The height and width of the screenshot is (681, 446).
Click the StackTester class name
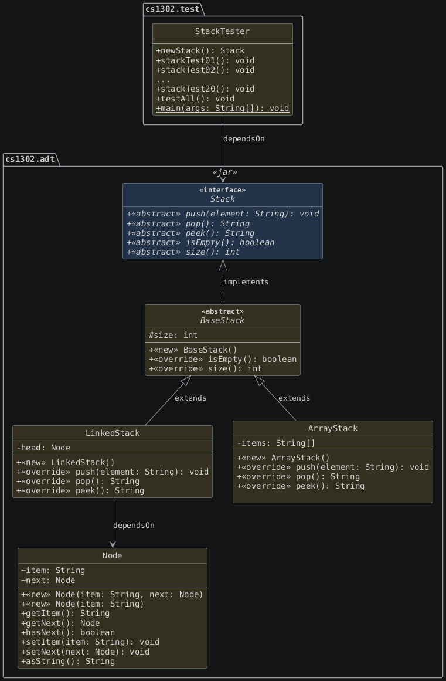point(222,31)
